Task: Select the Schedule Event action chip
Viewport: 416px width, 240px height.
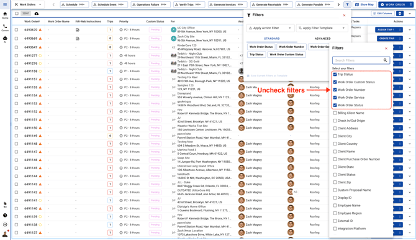Action: (110, 4)
